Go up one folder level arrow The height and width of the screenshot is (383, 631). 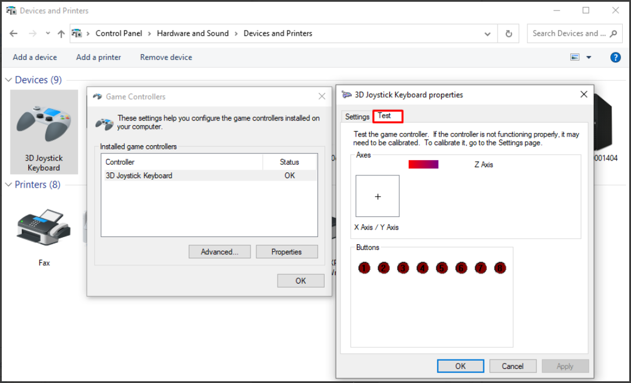point(61,34)
